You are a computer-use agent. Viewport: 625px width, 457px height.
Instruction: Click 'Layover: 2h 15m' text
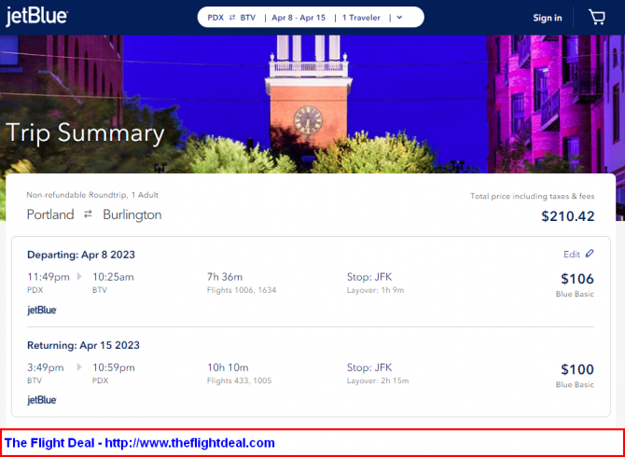click(x=378, y=381)
